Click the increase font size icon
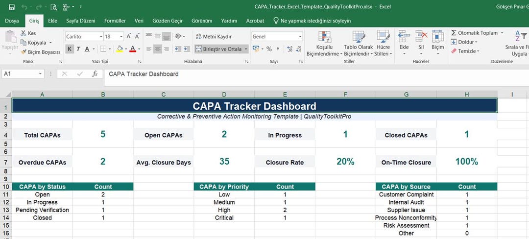This screenshot has width=529, height=239. pos(129,36)
